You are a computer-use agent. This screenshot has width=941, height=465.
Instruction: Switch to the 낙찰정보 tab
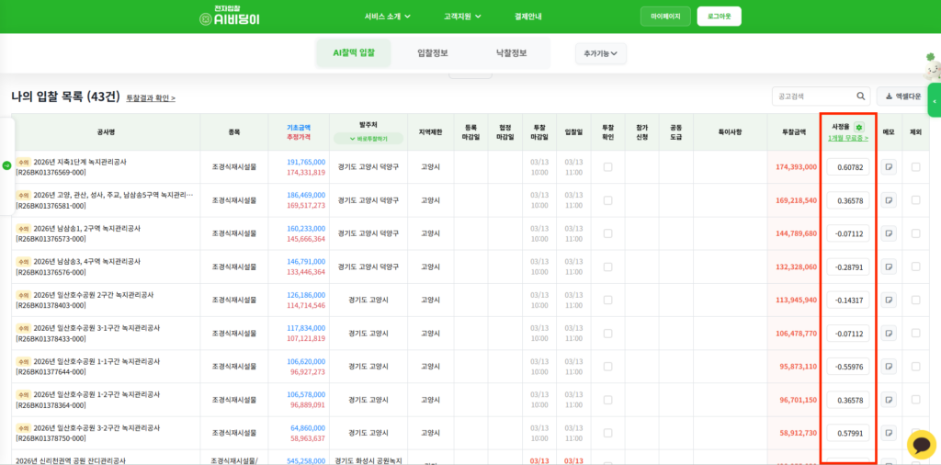511,53
